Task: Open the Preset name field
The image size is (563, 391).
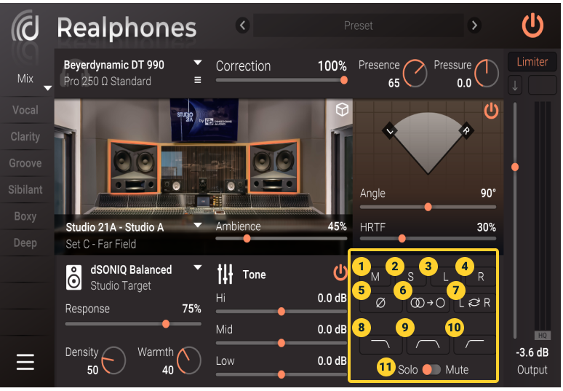Action: click(x=358, y=25)
